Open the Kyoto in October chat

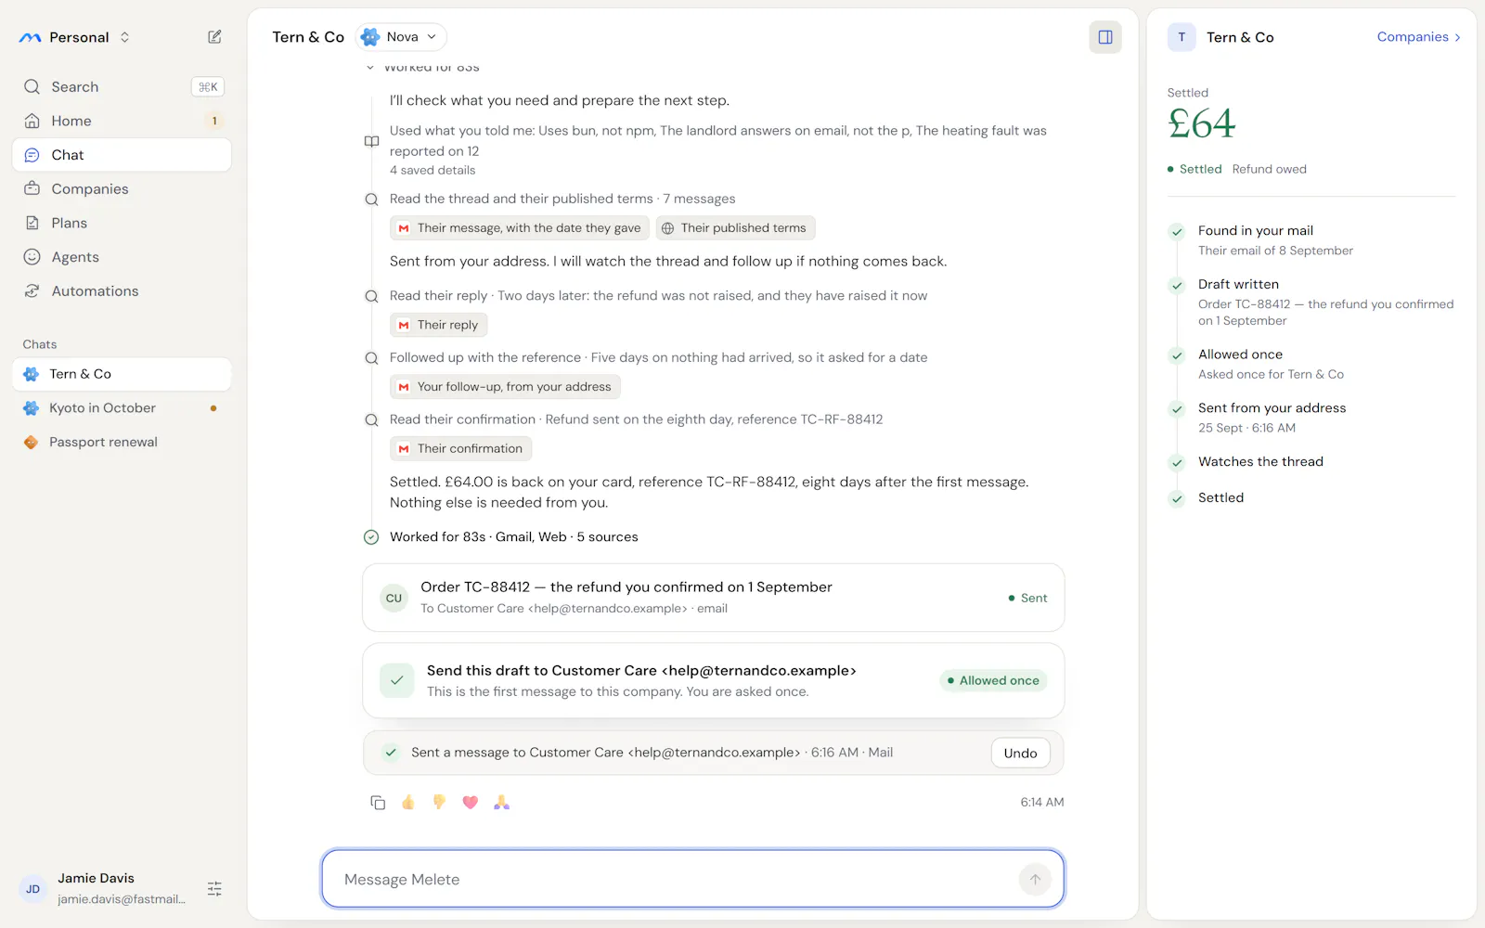click(x=122, y=408)
